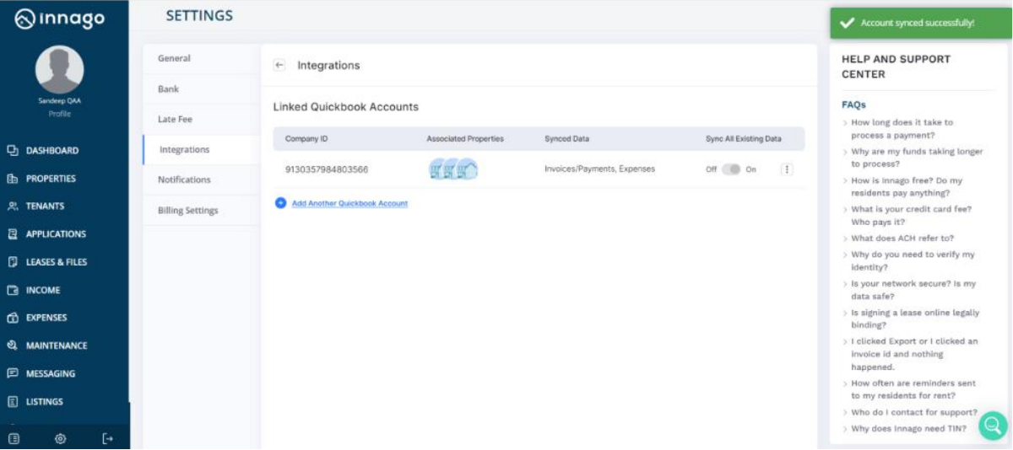This screenshot has height=450, width=1013.
Task: Switch to Billing Settings tab
Action: 187,210
